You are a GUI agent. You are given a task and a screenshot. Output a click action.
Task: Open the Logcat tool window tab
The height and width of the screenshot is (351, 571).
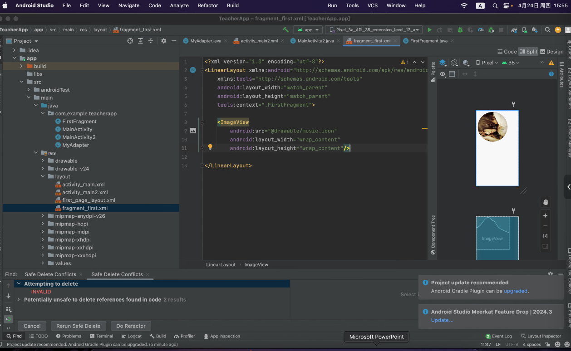(x=132, y=336)
